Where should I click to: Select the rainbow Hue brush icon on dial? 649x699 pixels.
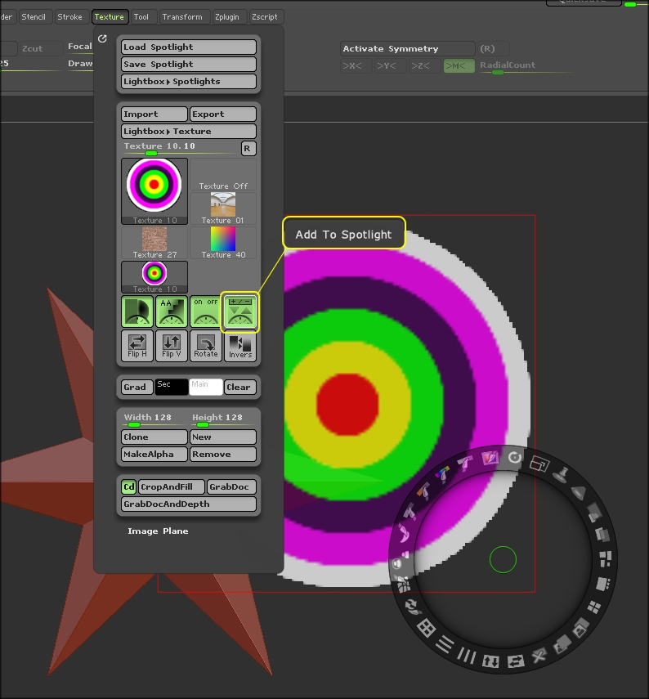442,475
